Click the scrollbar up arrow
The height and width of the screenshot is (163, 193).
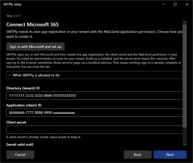[185, 23]
